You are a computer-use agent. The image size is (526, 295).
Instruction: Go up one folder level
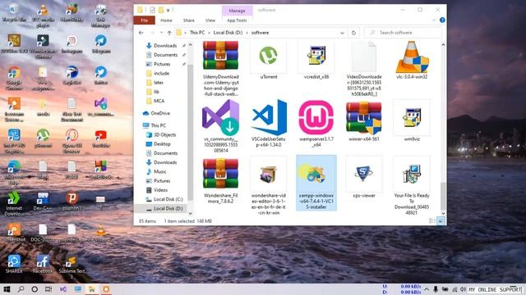[x=169, y=33]
